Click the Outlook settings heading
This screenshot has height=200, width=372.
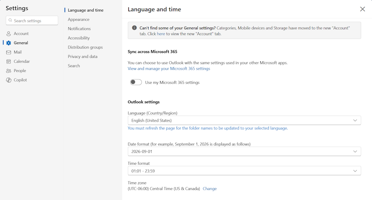tap(144, 102)
